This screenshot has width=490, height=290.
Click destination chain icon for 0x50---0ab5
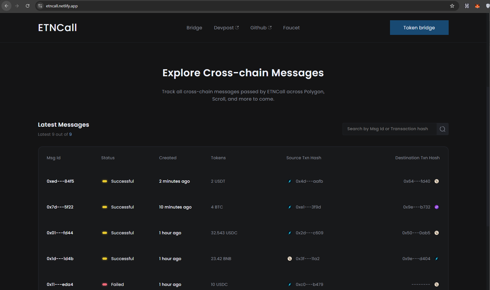coord(437,233)
